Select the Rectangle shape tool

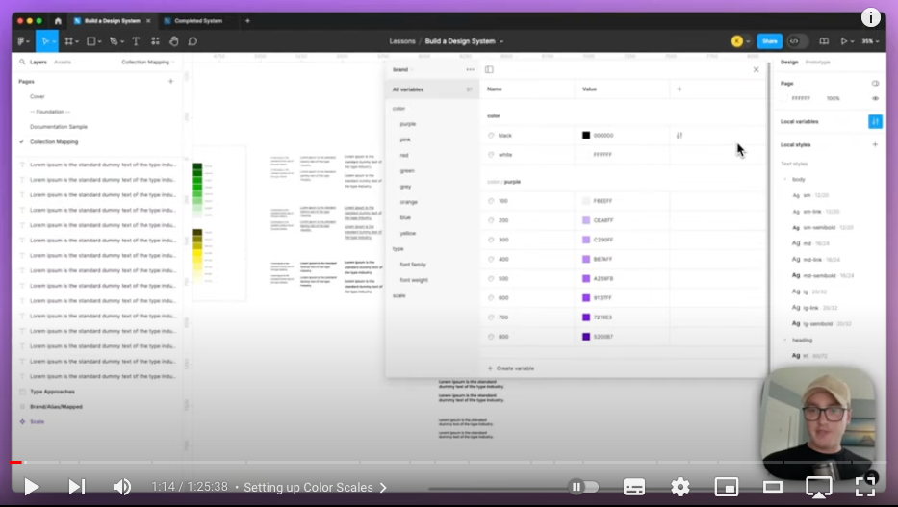[91, 41]
